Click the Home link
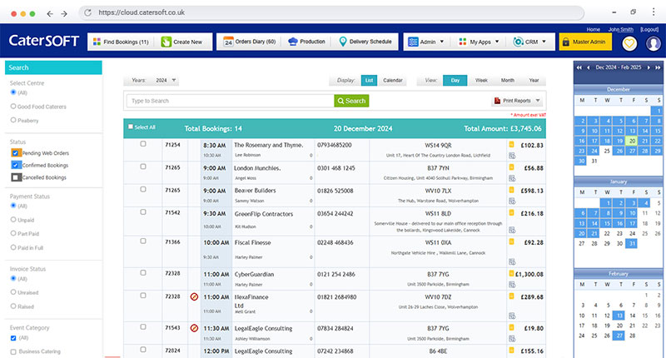Screen dimensions: 666x358 pos(594,29)
